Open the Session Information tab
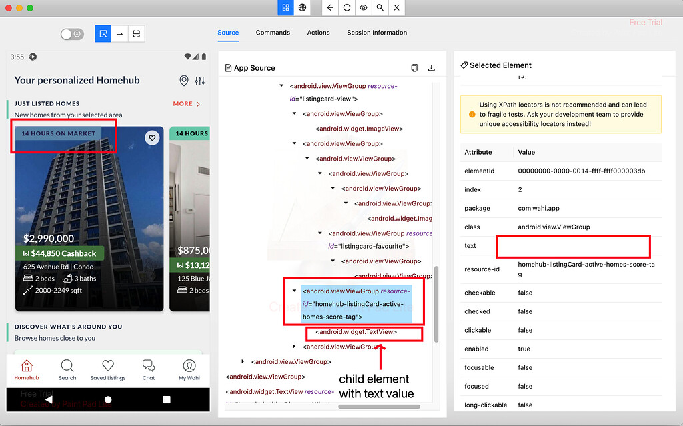 click(377, 32)
